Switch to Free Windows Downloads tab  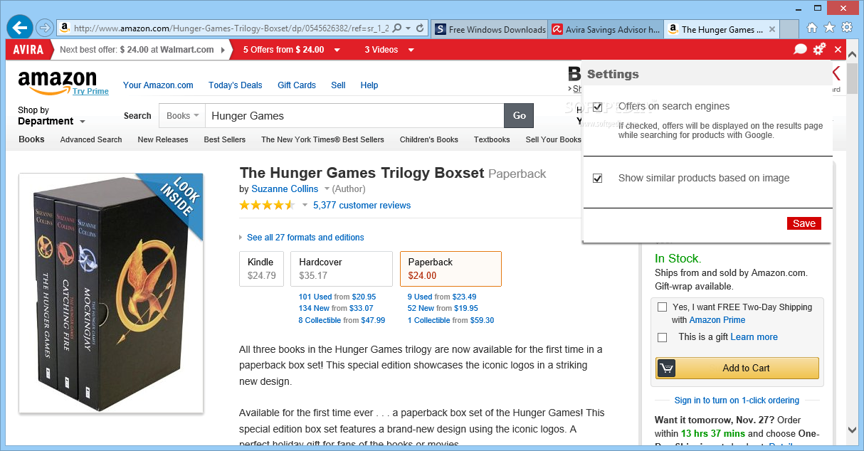coord(490,29)
